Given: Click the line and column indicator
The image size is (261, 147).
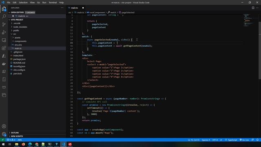Looking at the screenshot, I should pos(194,140).
